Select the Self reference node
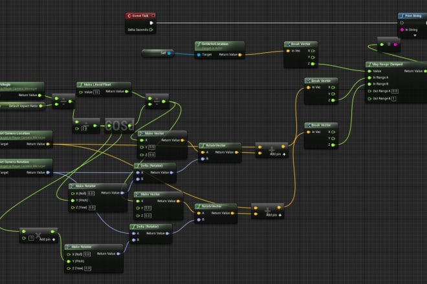427x284 pixels. [158, 53]
